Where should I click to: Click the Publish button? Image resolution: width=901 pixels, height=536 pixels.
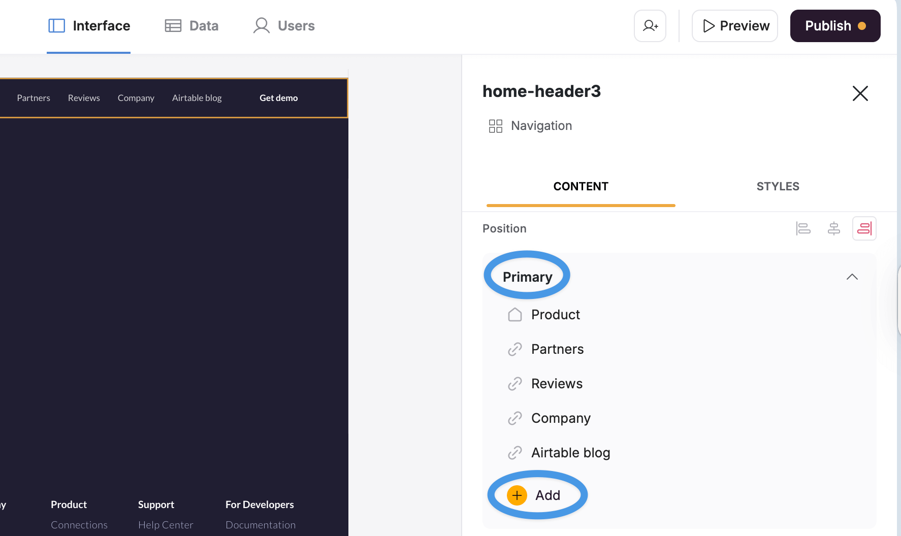pyautogui.click(x=835, y=26)
